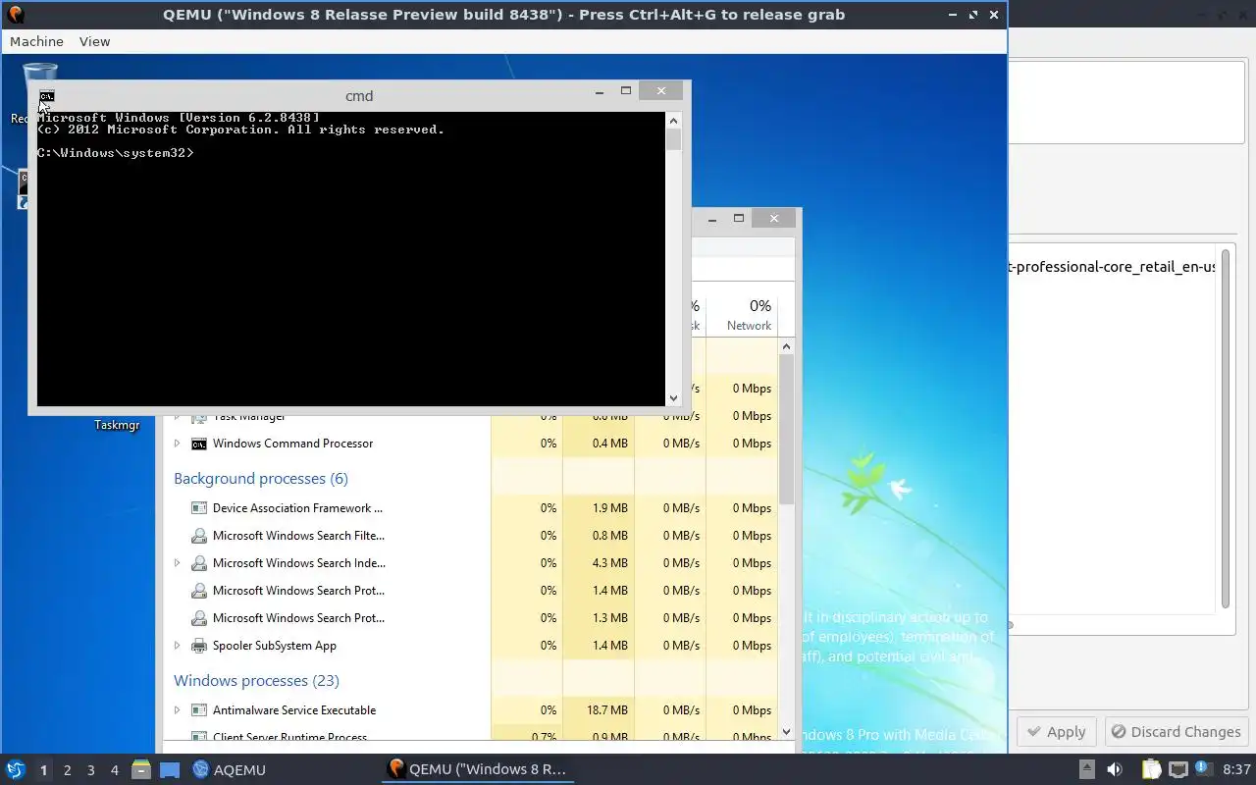Open the View menu in QEMU
Viewport: 1256px width, 785px height.
(94, 41)
